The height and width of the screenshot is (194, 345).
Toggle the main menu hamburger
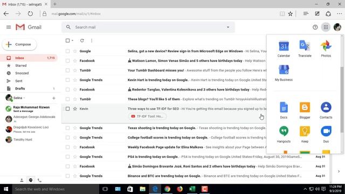tap(9, 27)
